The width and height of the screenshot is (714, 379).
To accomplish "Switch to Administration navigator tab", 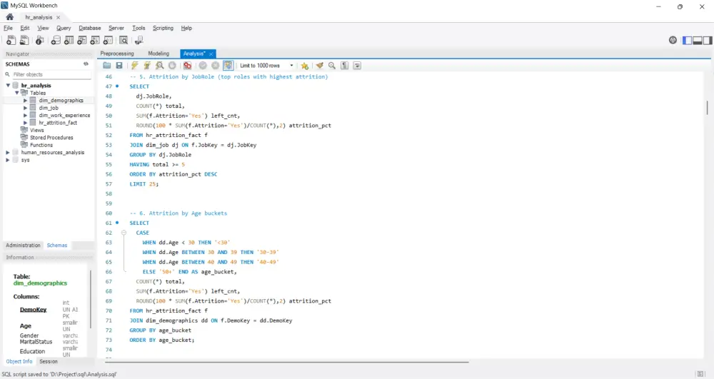I will coord(24,246).
